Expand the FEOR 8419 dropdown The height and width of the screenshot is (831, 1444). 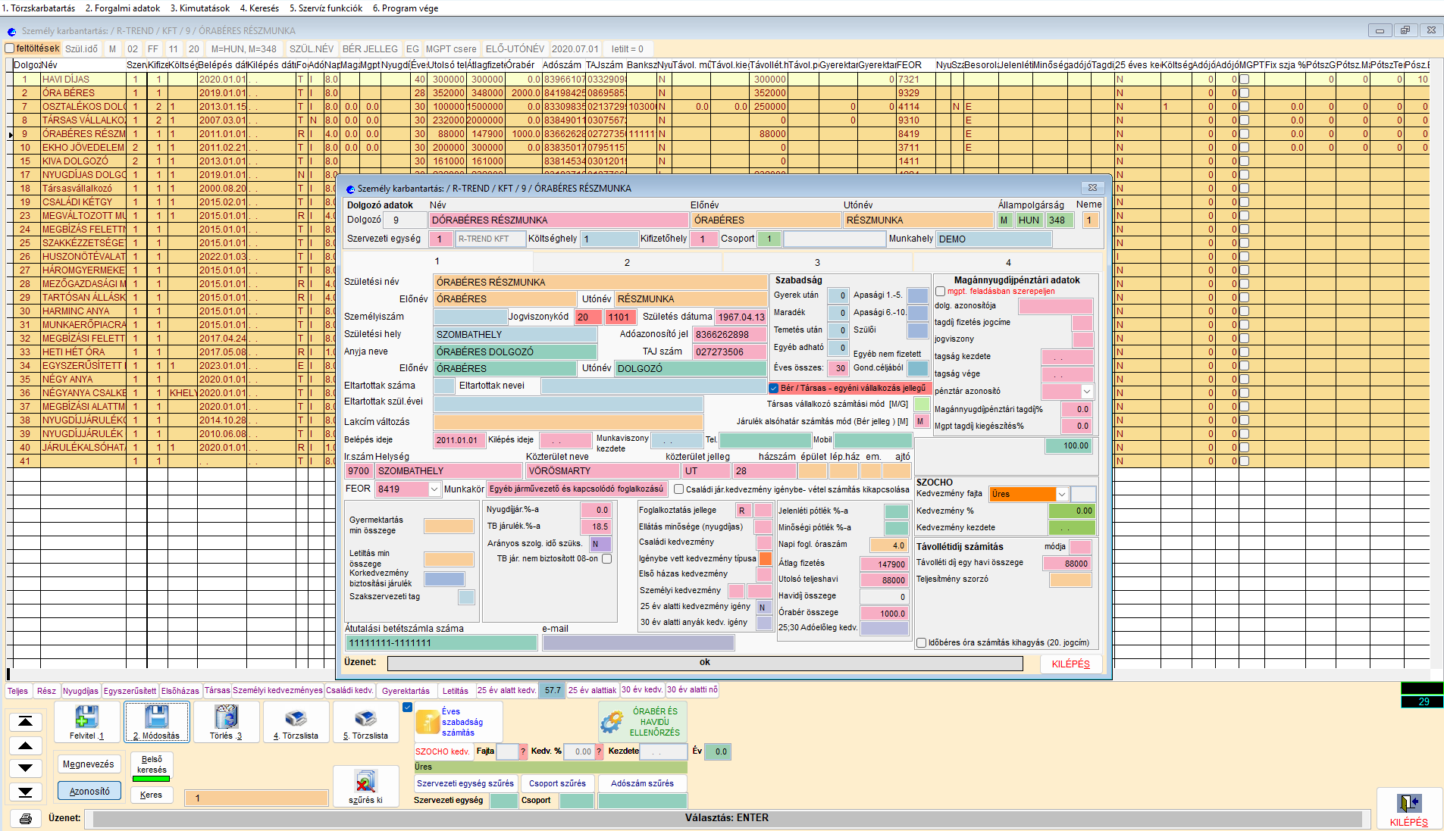click(x=434, y=489)
